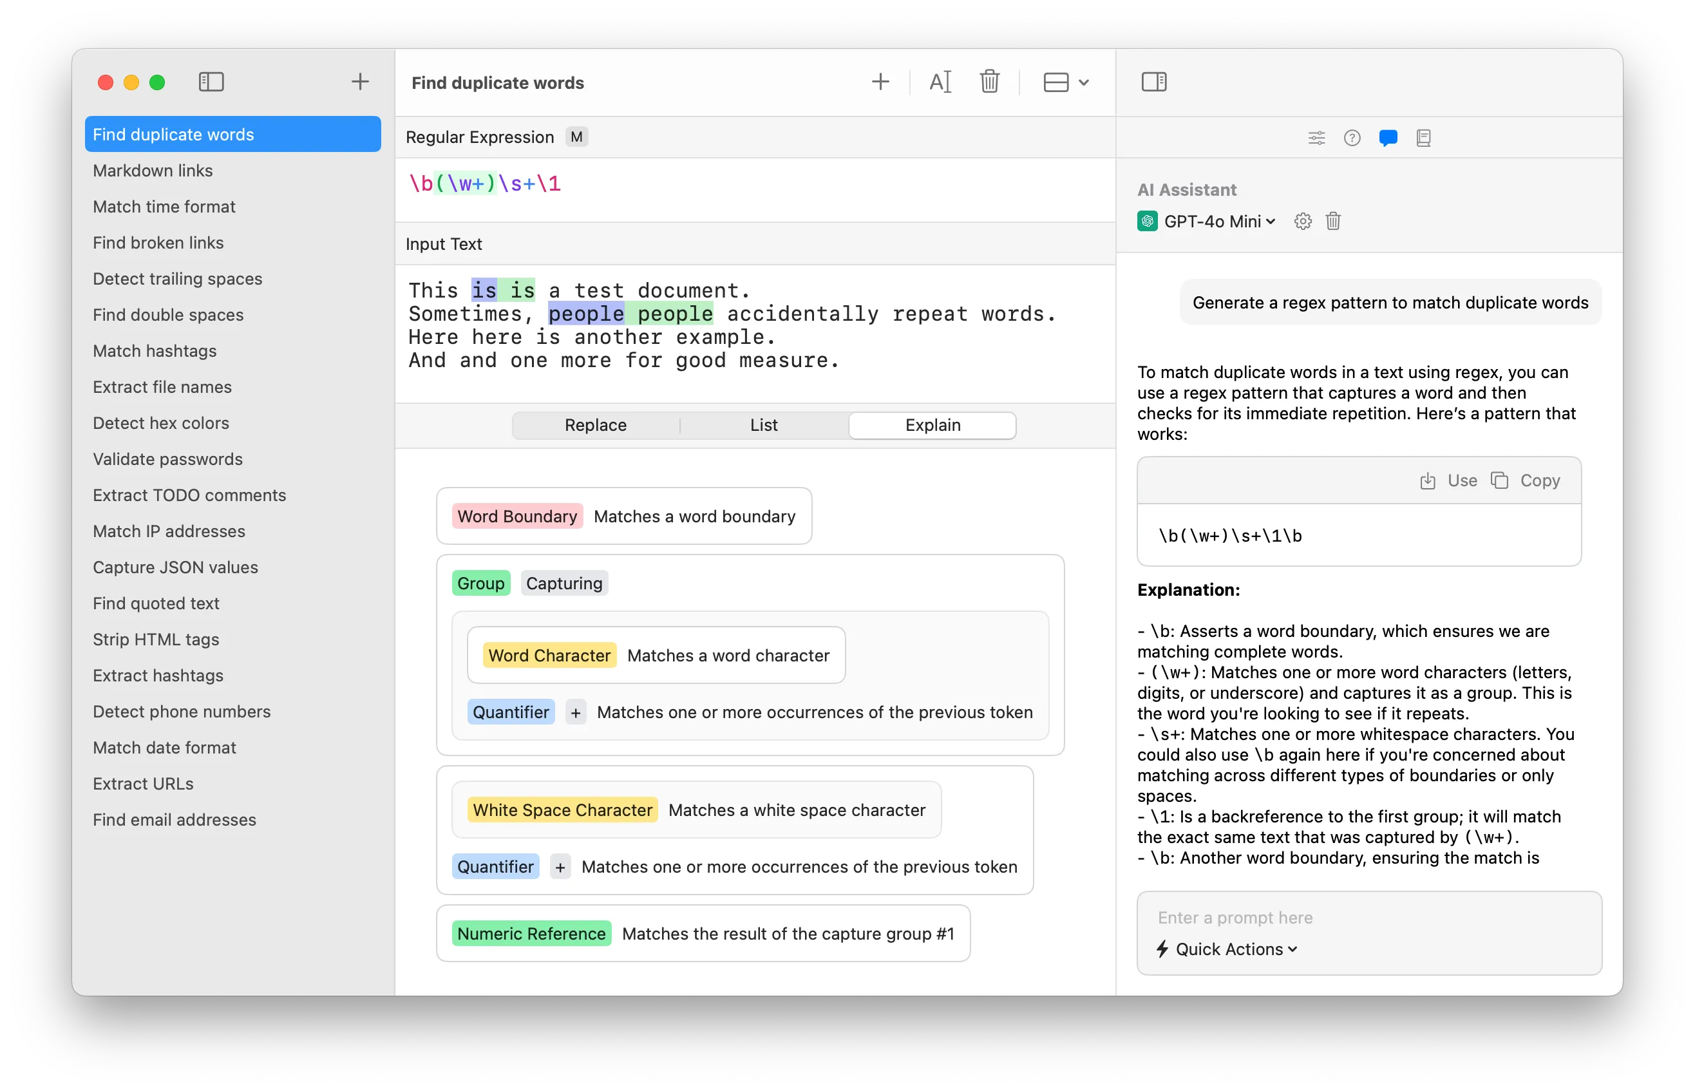Use the suggested regex pattern
The image size is (1695, 1091).
(x=1449, y=480)
